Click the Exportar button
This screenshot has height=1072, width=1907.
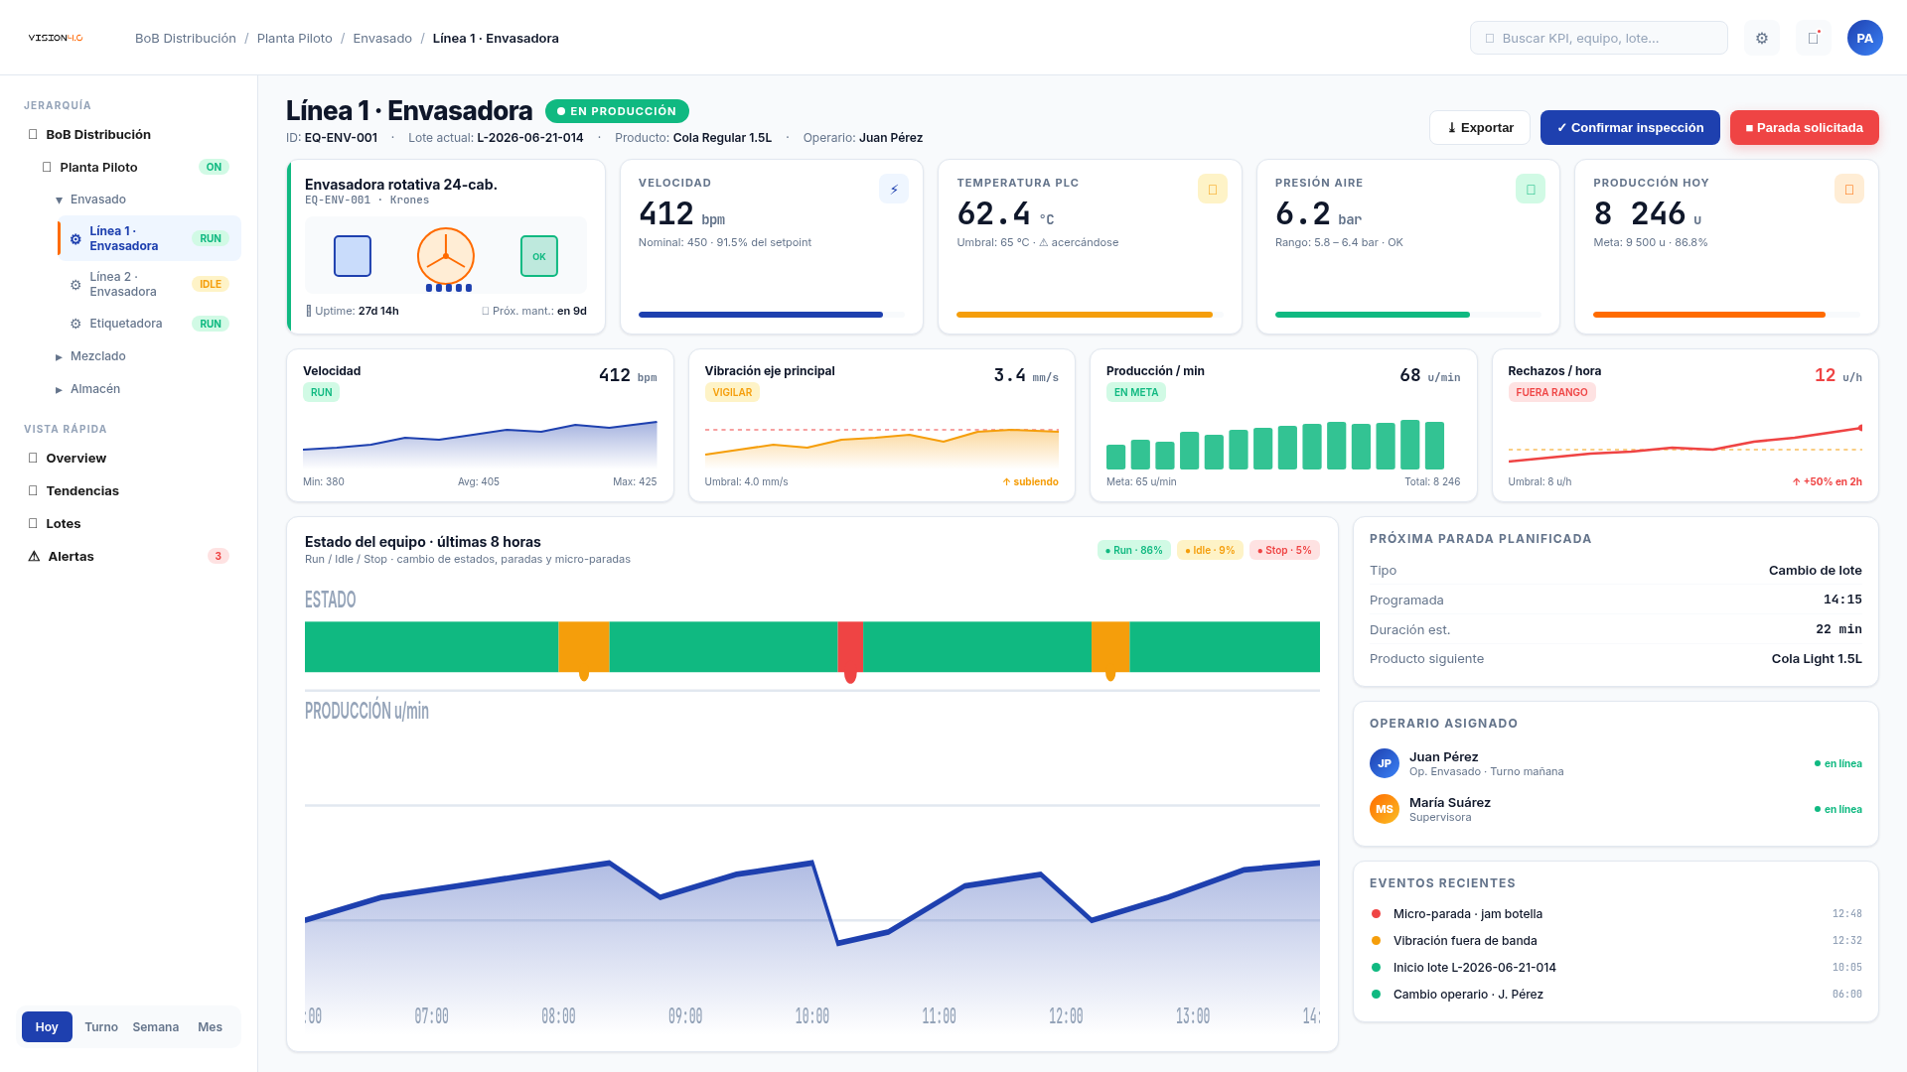pos(1480,127)
